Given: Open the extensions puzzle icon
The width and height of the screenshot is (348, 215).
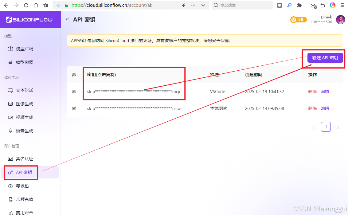Looking at the screenshot, I should coord(299,5).
